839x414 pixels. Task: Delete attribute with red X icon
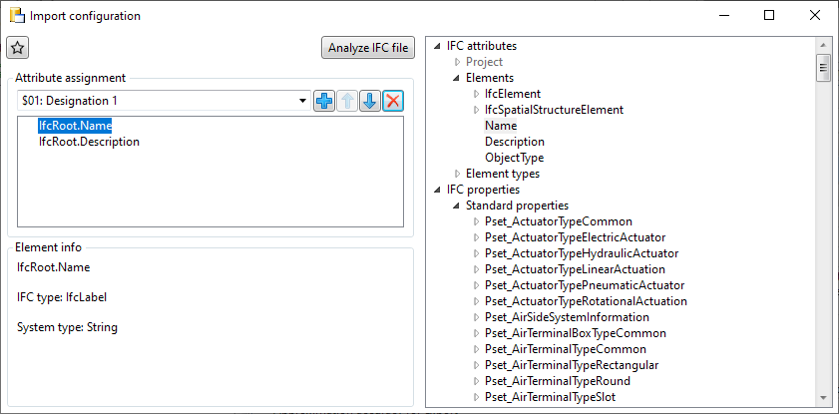(x=393, y=101)
